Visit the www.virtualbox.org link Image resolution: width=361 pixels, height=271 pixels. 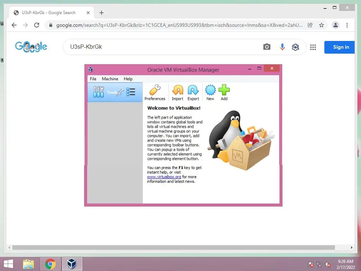pyautogui.click(x=164, y=177)
